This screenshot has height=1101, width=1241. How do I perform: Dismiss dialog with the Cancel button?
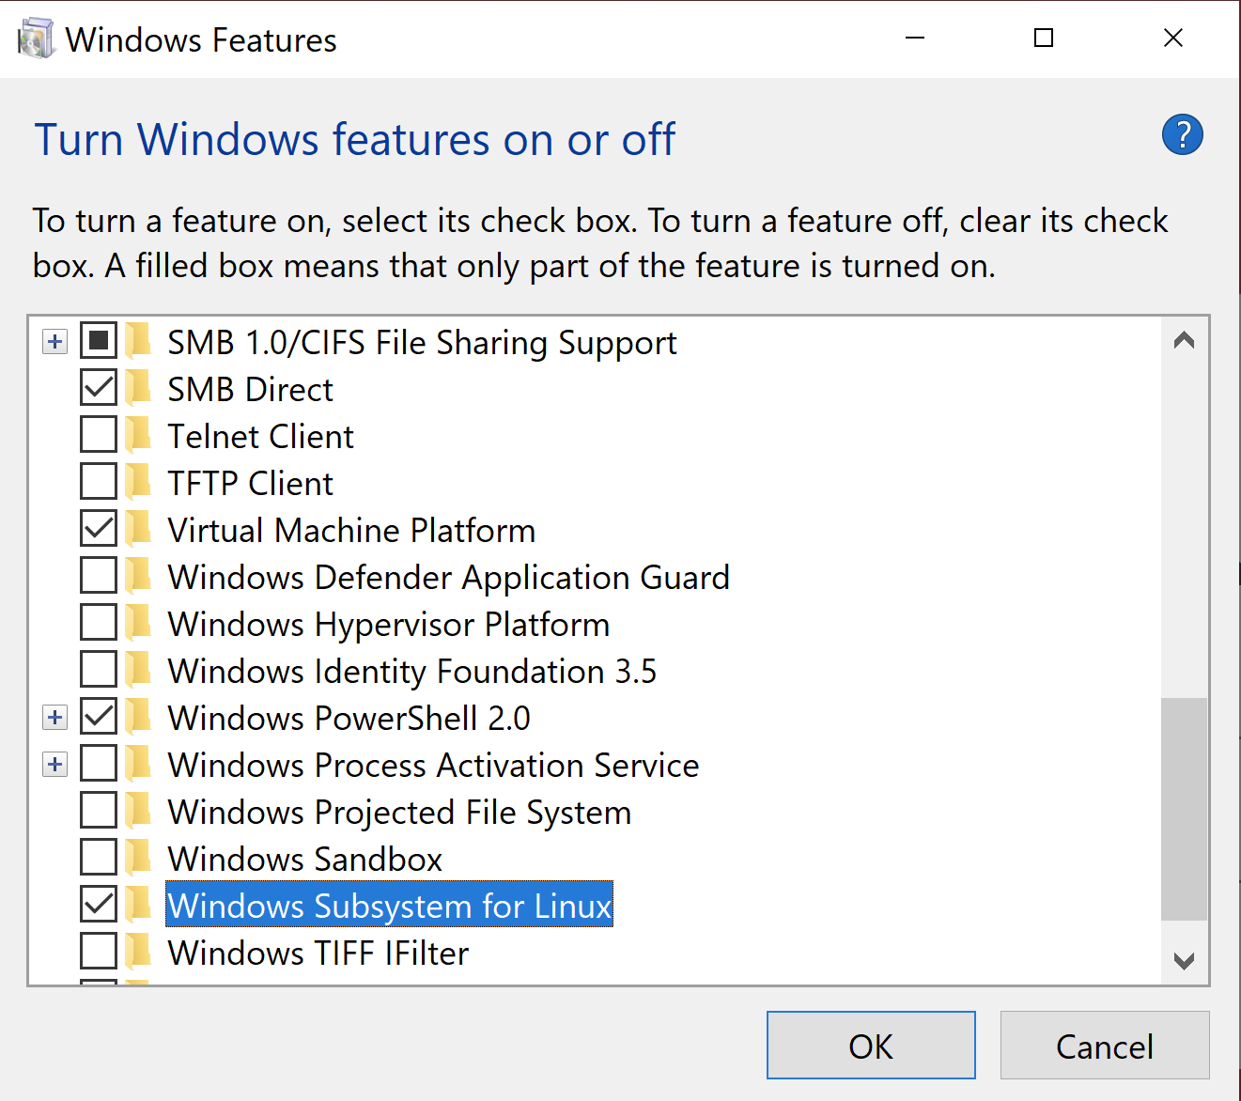click(x=1105, y=1046)
